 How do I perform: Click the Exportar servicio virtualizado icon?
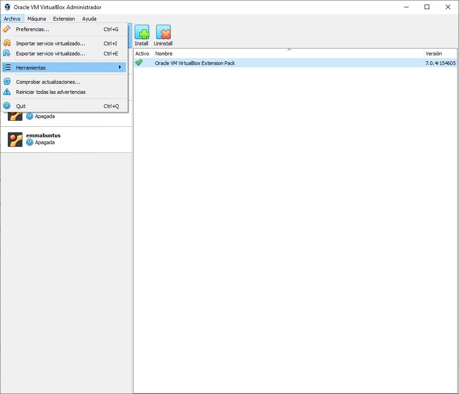[7, 54]
